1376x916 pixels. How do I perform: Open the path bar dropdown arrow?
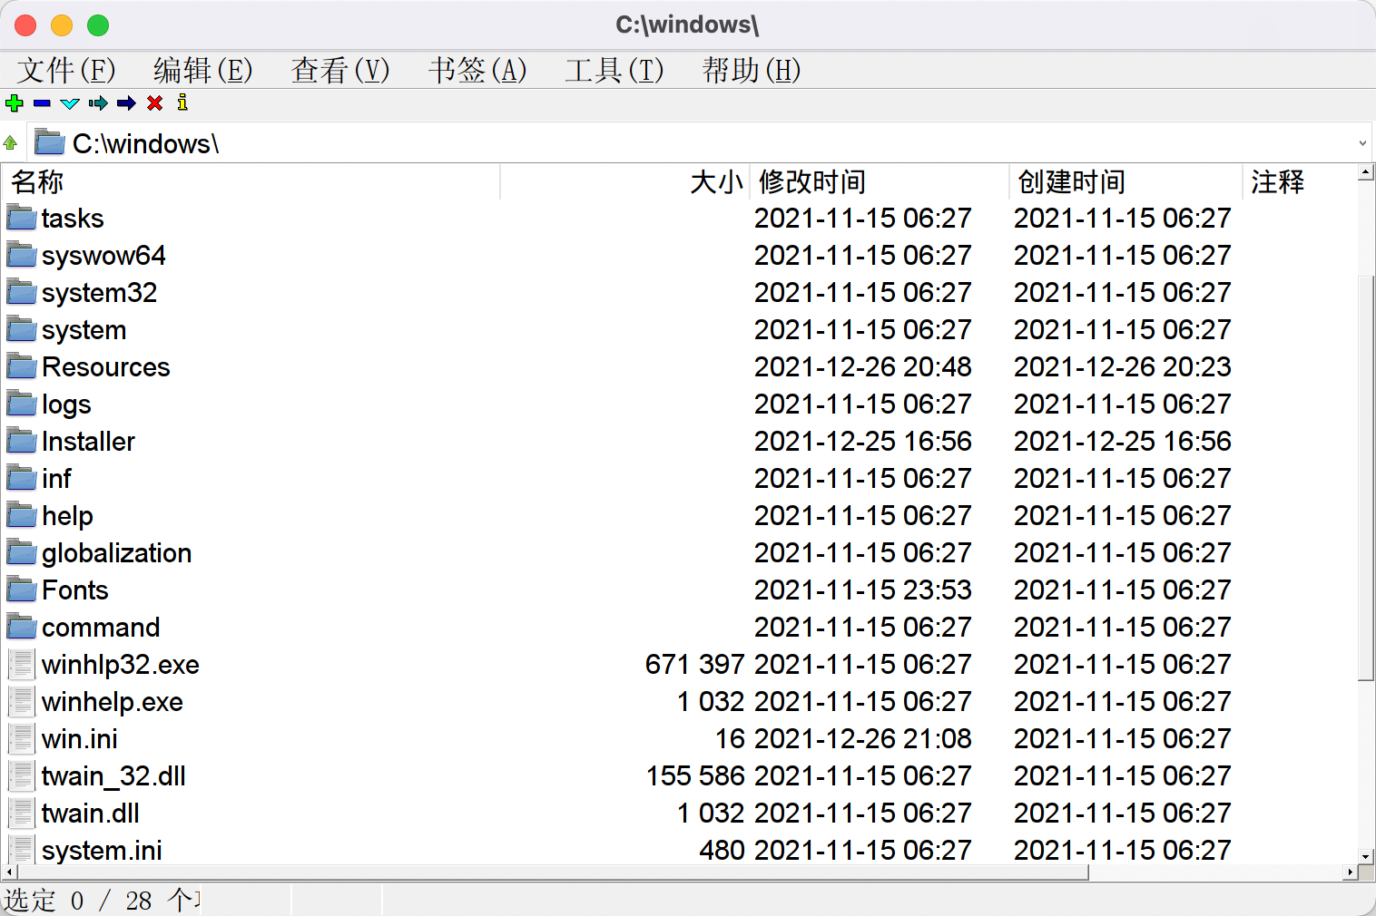pyautogui.click(x=1363, y=142)
